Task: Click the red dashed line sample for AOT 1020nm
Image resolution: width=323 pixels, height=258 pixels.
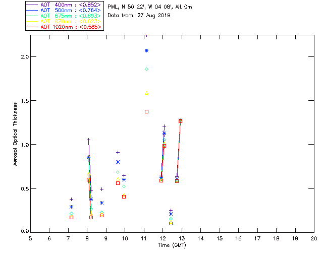Action: [32, 27]
